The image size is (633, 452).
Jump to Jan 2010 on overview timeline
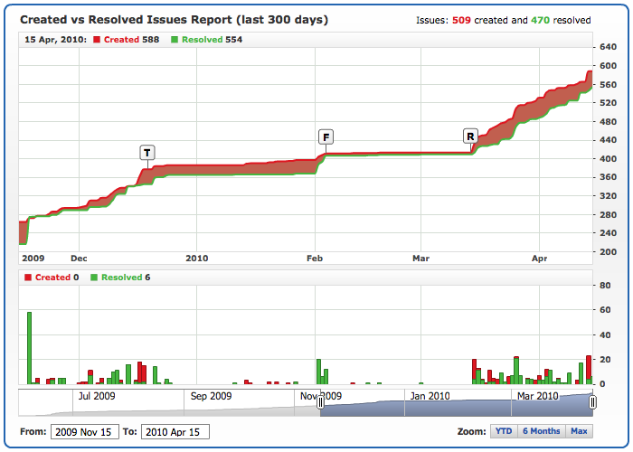tap(429, 396)
